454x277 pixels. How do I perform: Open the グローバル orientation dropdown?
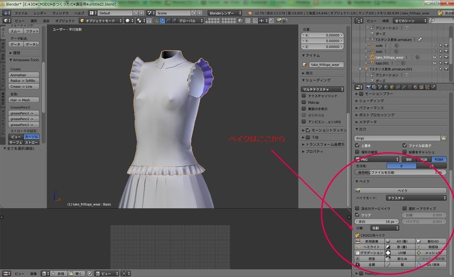pos(190,21)
